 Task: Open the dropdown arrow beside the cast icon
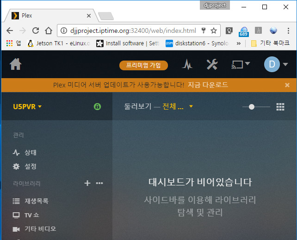(x=247, y=63)
